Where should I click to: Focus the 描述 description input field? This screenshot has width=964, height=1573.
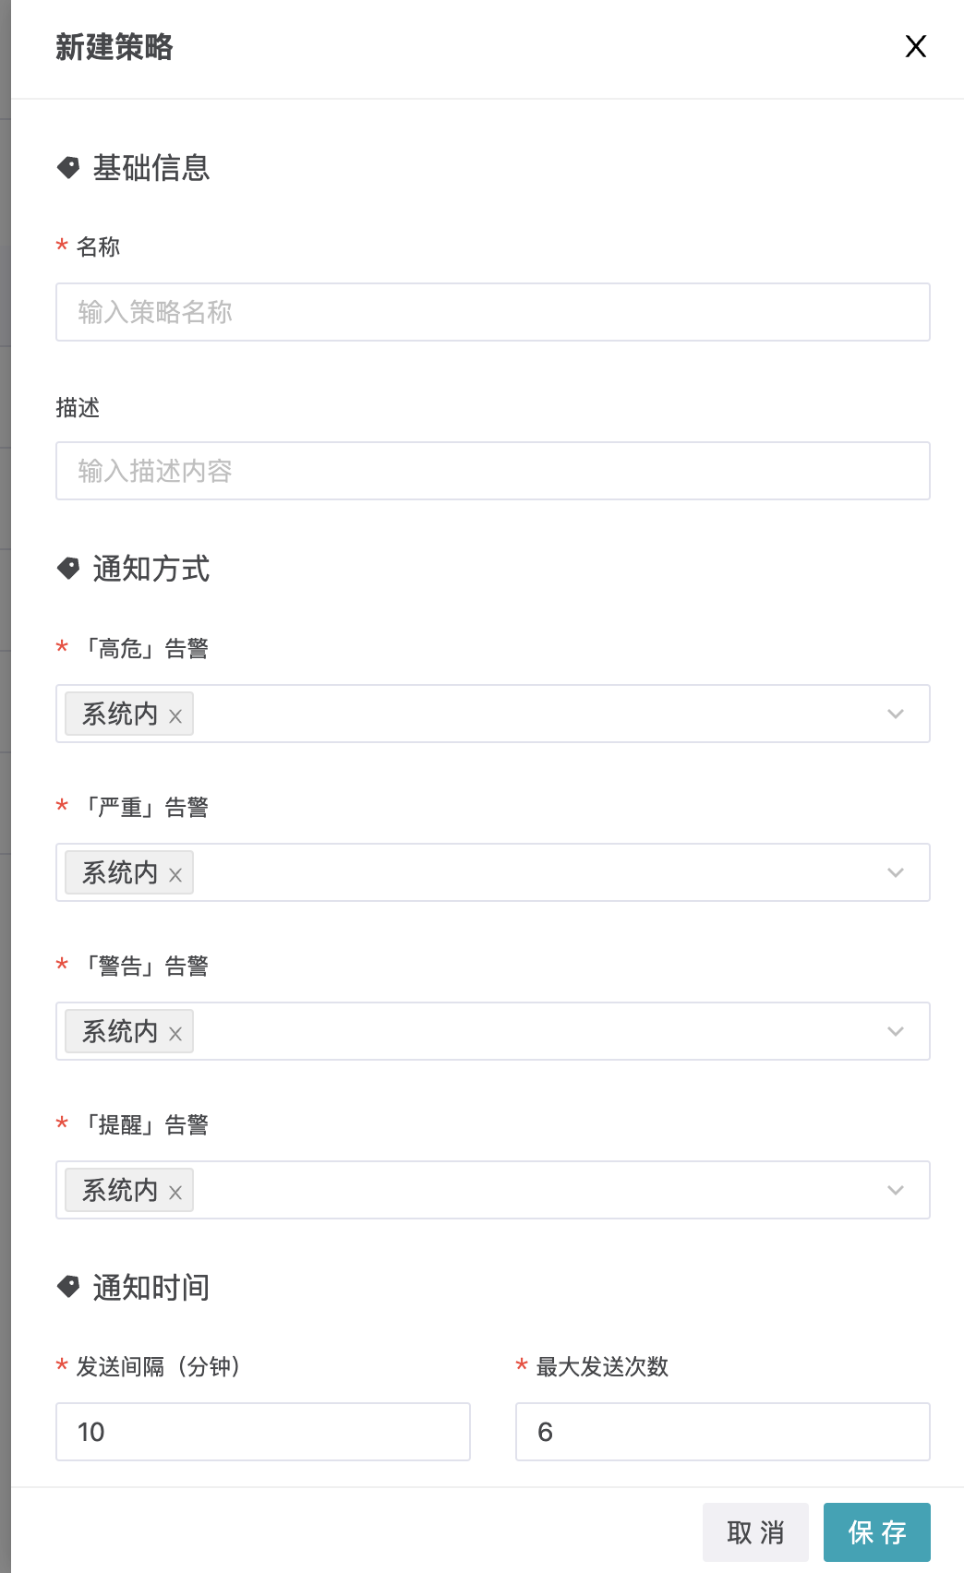point(492,471)
